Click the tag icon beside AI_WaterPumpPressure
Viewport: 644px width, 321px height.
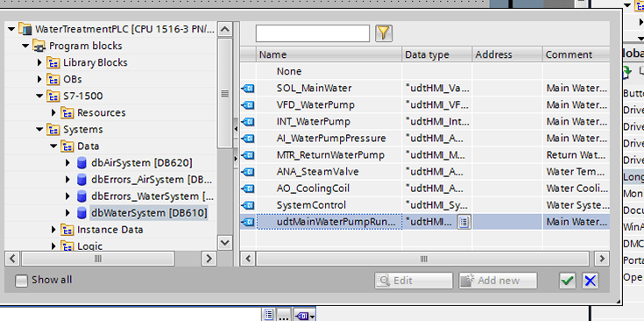pos(248,139)
